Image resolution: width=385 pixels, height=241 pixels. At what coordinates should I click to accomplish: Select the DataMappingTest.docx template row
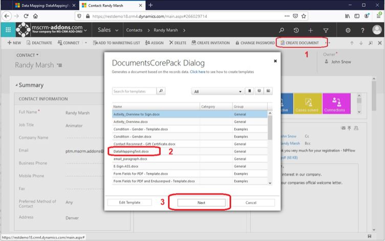coord(190,151)
